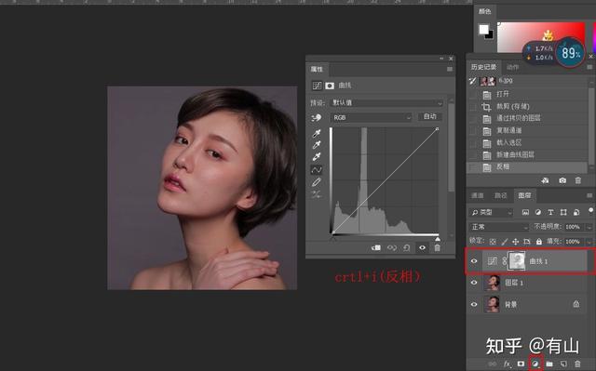The image size is (596, 371).
Task: Click the layer fx styles icon
Action: click(507, 364)
